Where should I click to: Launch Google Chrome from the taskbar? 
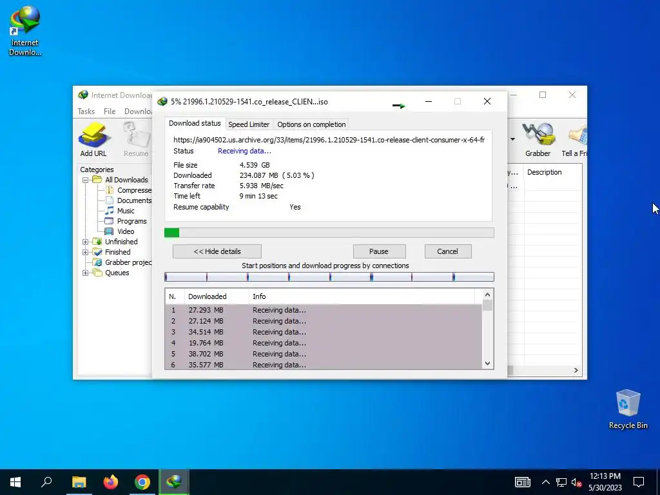[142, 482]
